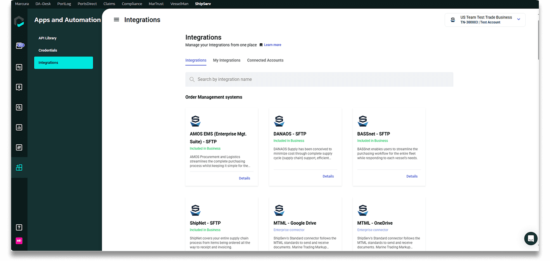The width and height of the screenshot is (550, 261).
Task: Open the help question mark icon
Action: tap(19, 227)
